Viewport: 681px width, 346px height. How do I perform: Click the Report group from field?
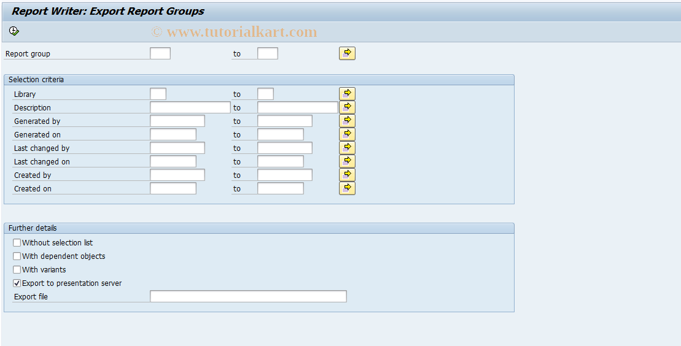tap(160, 53)
